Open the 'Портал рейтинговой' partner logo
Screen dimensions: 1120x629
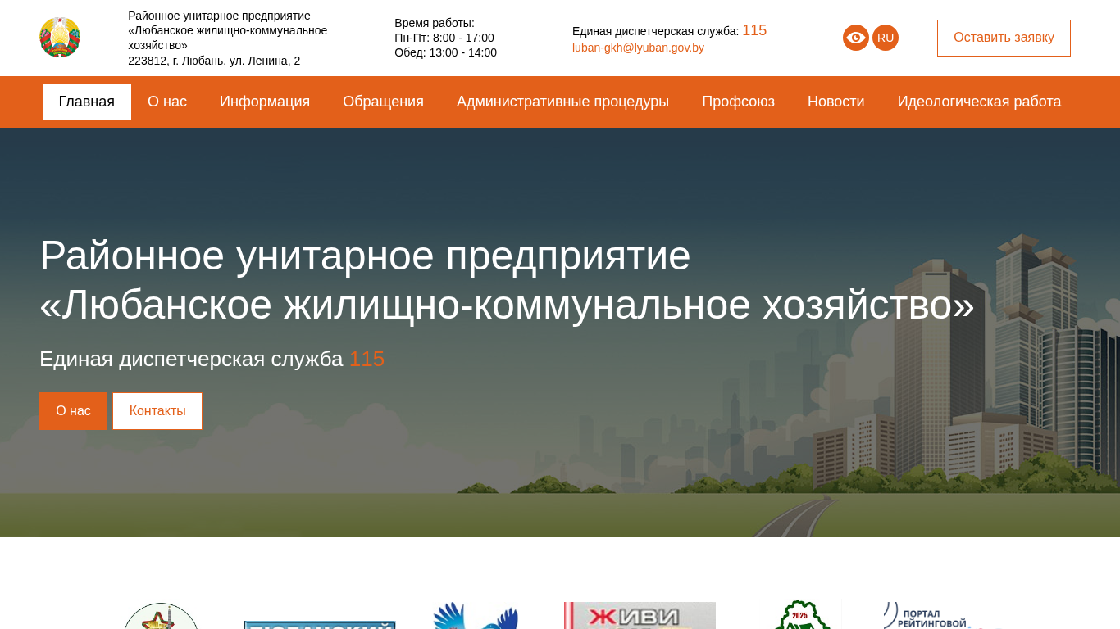pyautogui.click(x=943, y=615)
